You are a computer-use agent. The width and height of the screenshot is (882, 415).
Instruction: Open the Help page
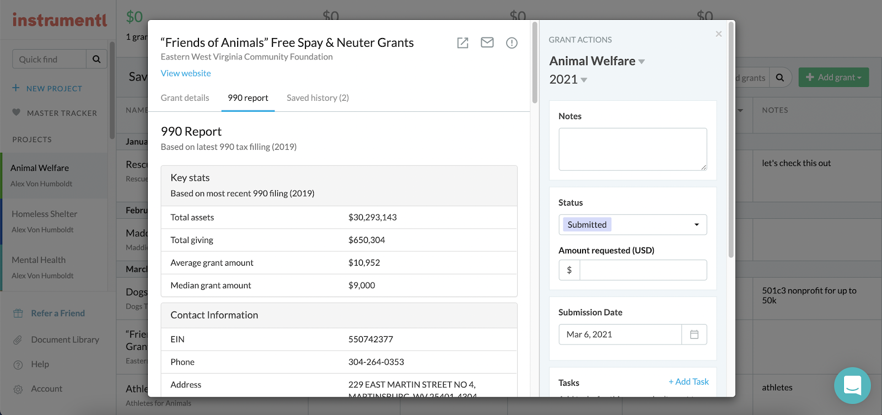40,364
